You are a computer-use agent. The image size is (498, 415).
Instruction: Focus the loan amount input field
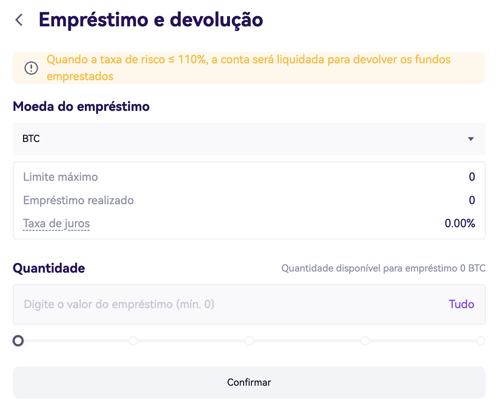(227, 304)
